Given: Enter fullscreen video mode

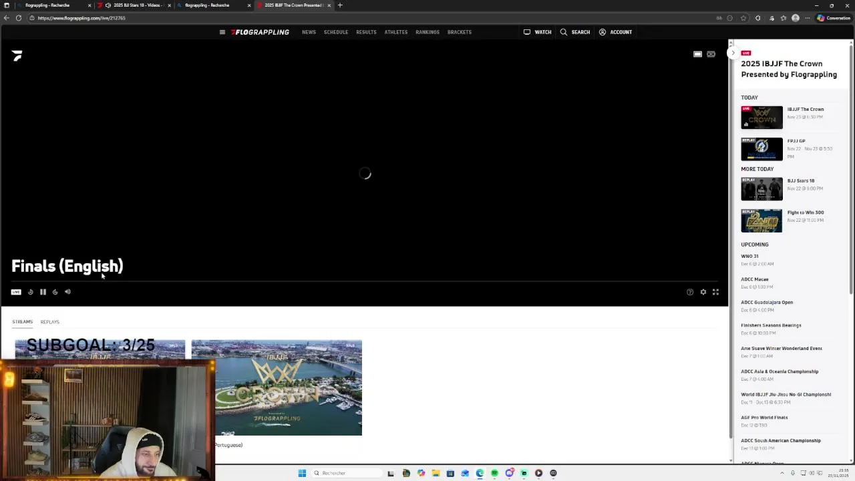Looking at the screenshot, I should (x=715, y=292).
